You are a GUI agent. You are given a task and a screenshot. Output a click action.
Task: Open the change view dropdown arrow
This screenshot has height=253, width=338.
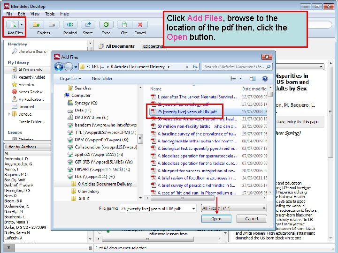point(240,79)
